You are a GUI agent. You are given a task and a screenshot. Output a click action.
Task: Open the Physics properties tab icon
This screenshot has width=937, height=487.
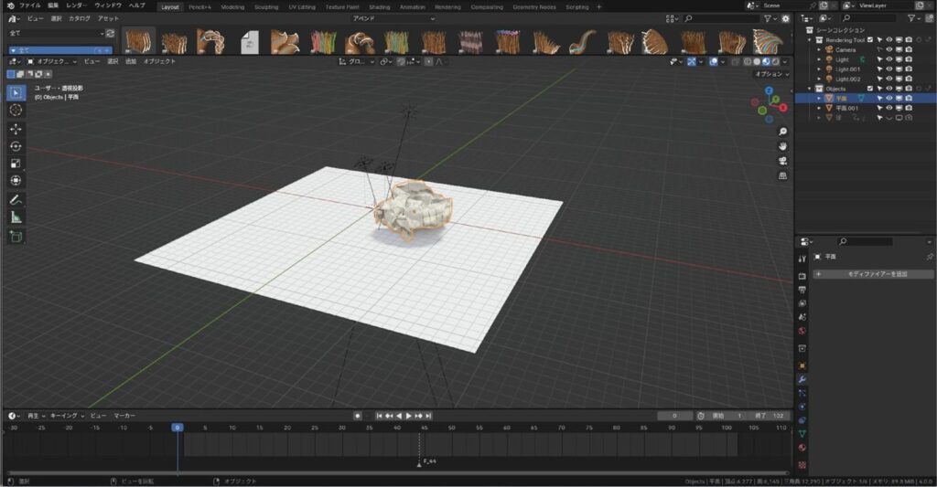[802, 407]
